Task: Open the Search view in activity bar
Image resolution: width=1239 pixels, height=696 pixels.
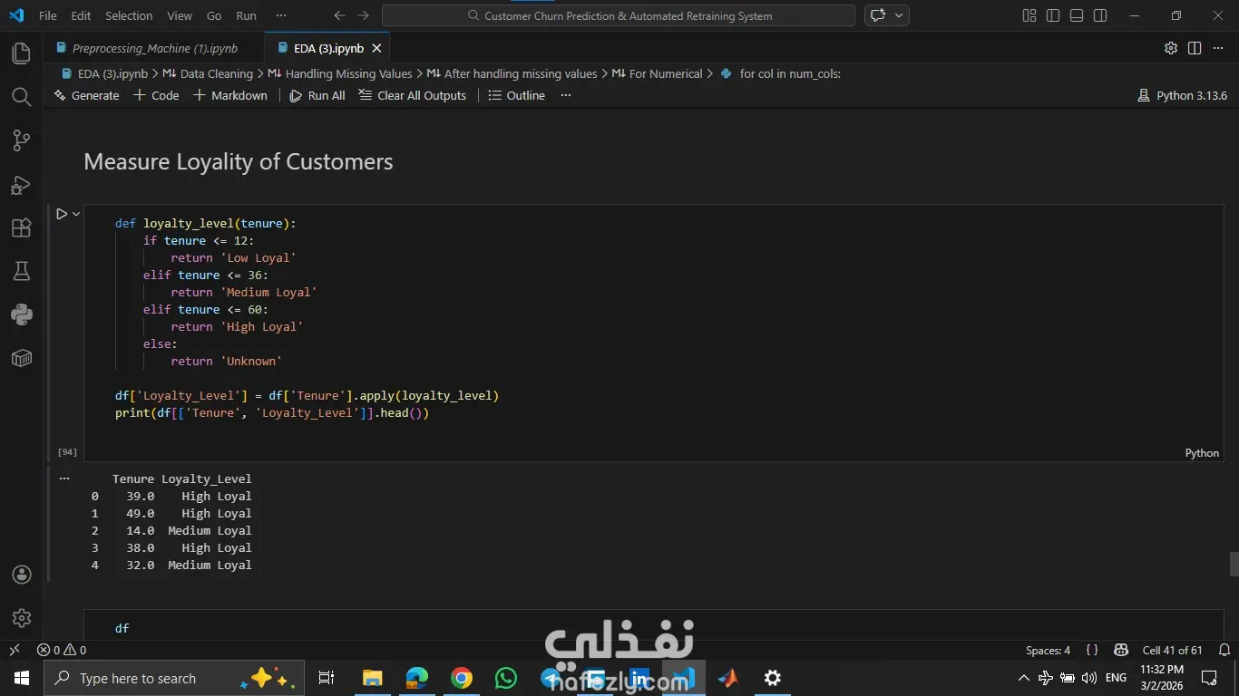Action: (21, 97)
